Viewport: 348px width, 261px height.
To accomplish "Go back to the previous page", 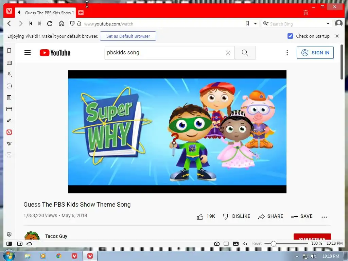I will pos(9,23).
